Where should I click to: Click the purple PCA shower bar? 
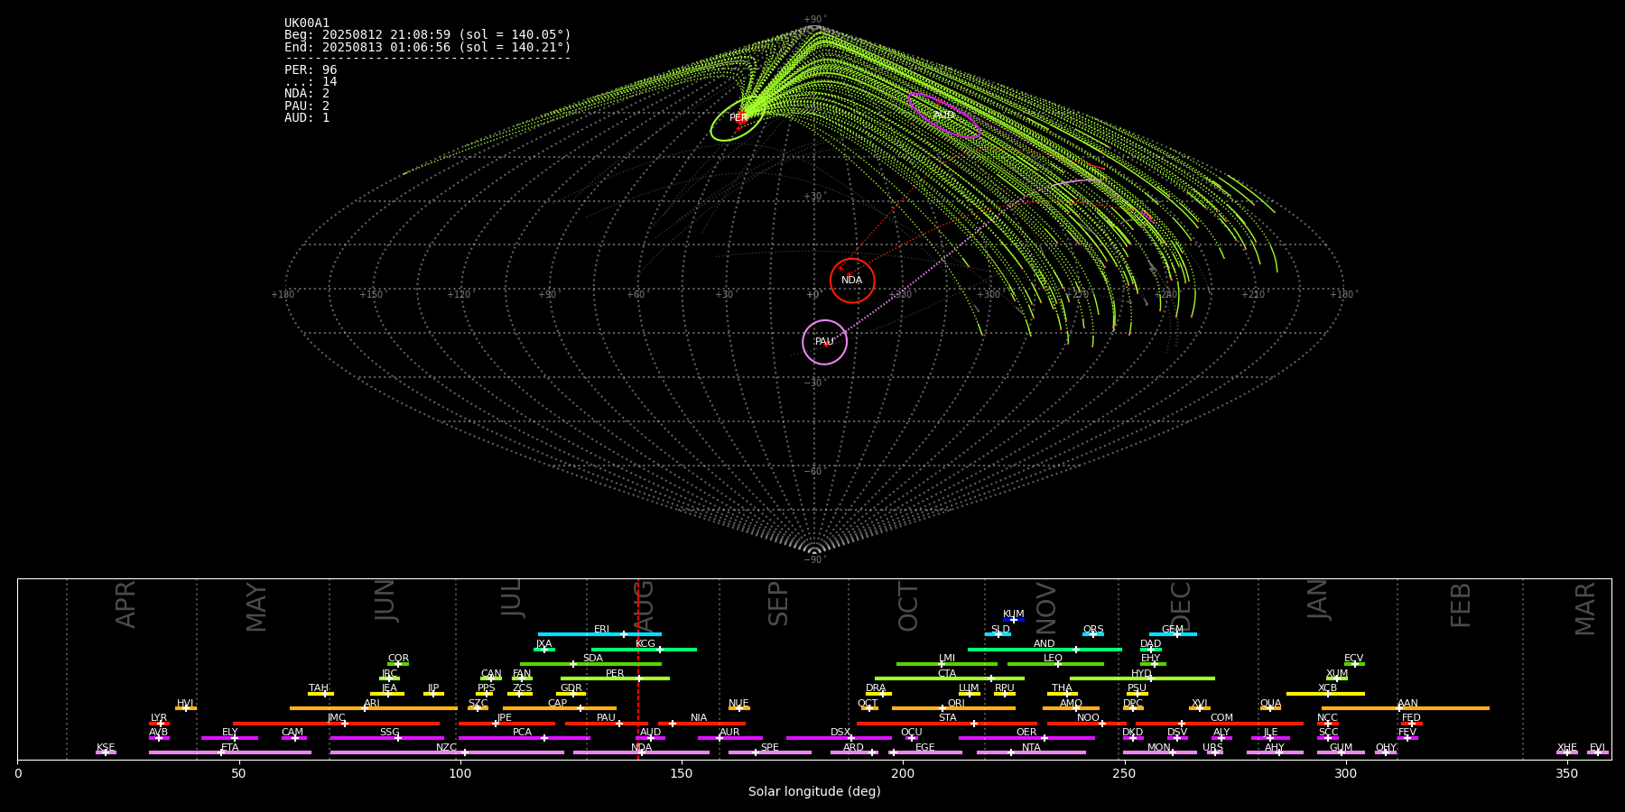coord(524,738)
